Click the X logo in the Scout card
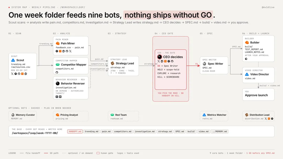283x159 pixels. coord(12,74)
